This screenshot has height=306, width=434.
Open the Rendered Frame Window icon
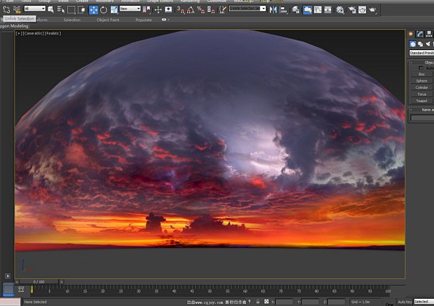[362, 10]
